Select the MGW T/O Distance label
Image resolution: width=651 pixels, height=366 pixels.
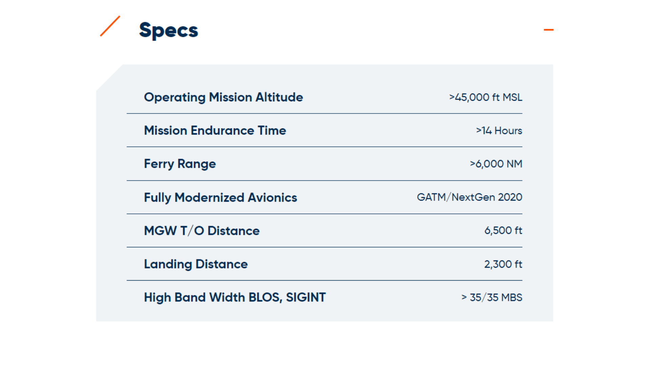(x=201, y=230)
